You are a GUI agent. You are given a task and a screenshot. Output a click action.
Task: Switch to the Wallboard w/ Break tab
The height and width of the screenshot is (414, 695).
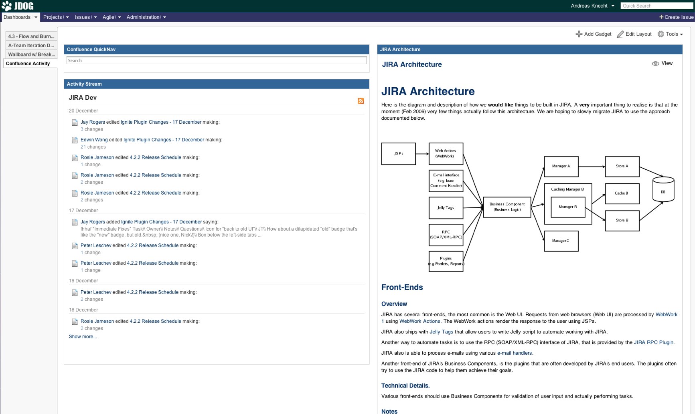31,54
